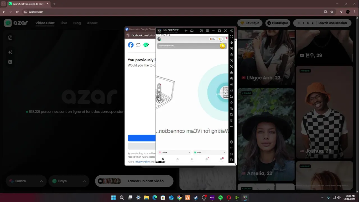359x202 pixels.
Task: Expand the Genre dropdown
Action: coord(26,181)
